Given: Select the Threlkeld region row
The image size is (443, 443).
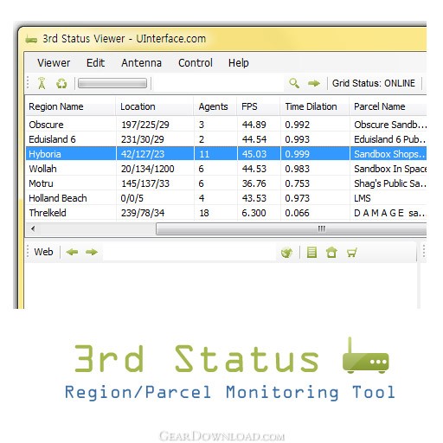Looking at the screenshot, I should tap(226, 213).
